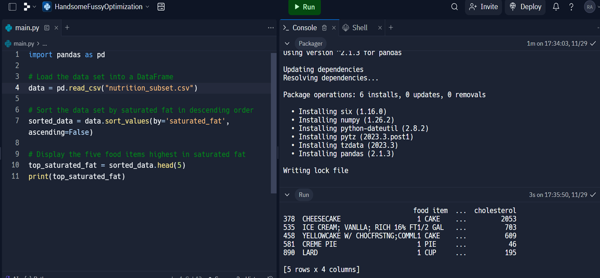The image size is (600, 278).
Task: Click the editor vertical scrollbar
Action: (x=273, y=123)
